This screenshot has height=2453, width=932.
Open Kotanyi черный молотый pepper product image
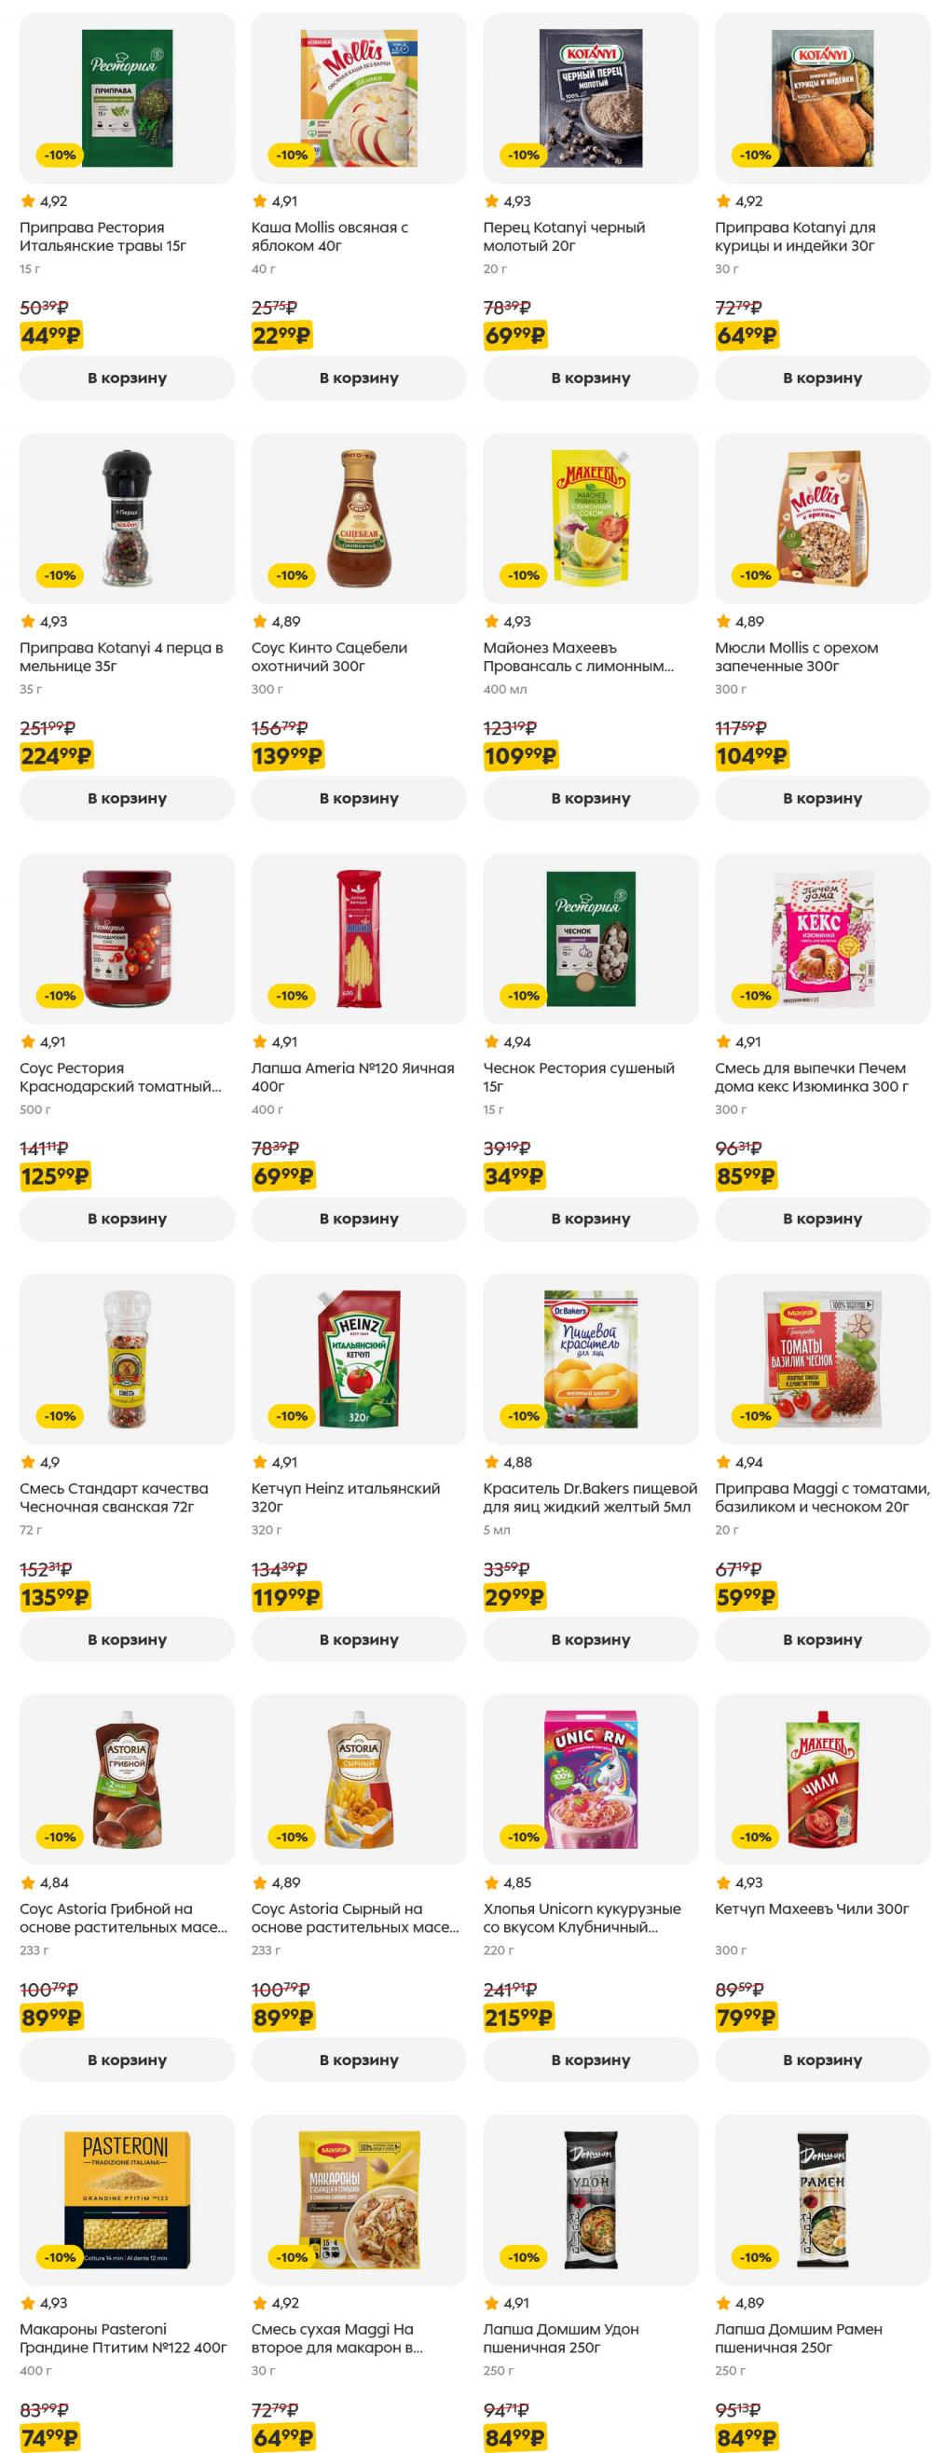(590, 98)
